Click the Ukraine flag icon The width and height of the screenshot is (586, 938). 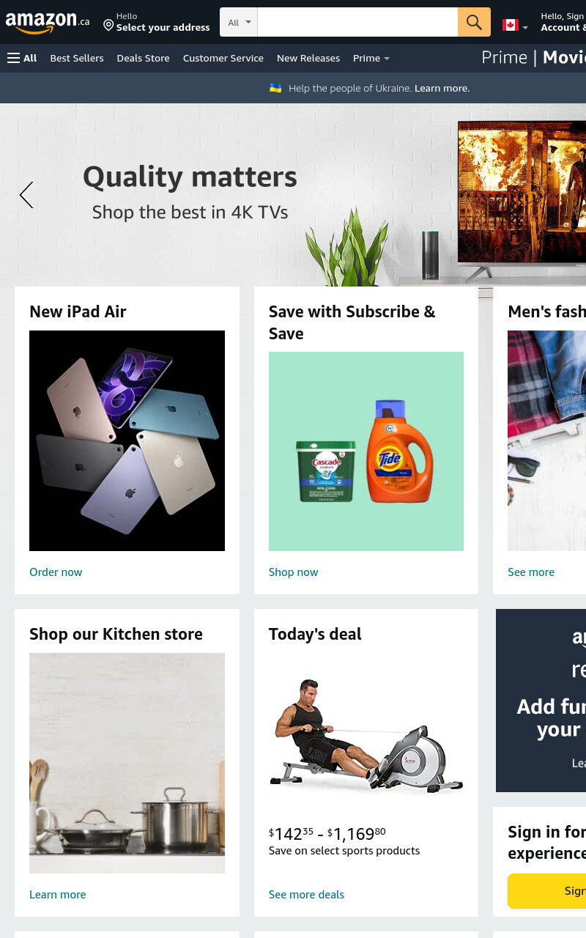pos(275,88)
